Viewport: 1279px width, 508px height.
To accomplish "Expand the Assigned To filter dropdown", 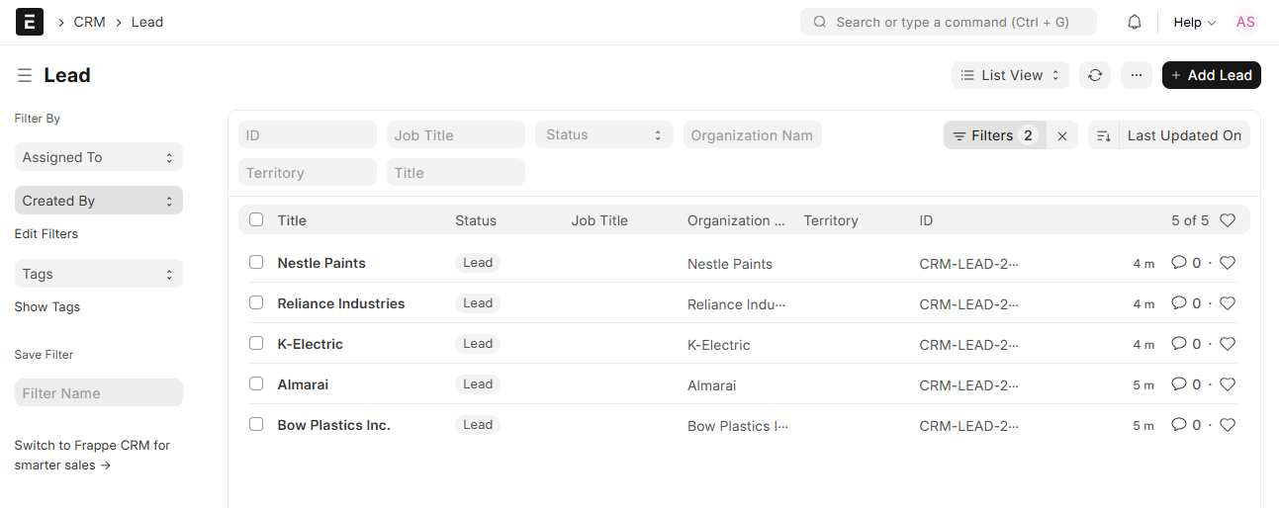I will (x=98, y=157).
